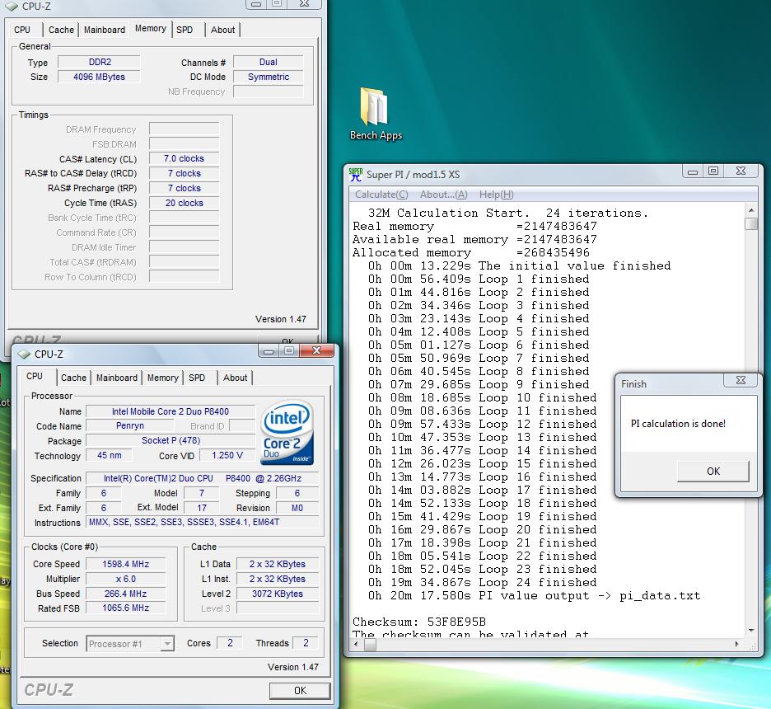Switch to About tab in front CPU-Z

click(235, 378)
